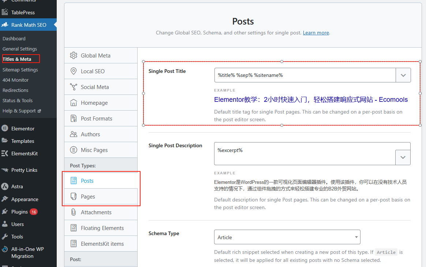The height and width of the screenshot is (267, 426).
Task: Open Help & Support external link
Action: [21, 111]
